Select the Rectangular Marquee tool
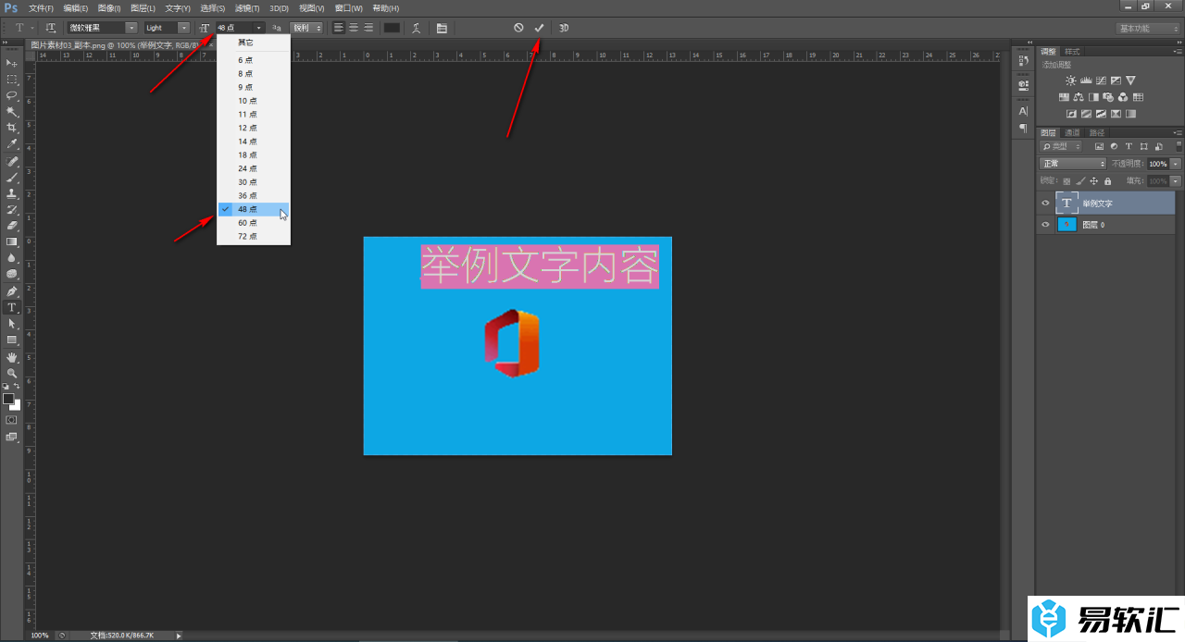The width and height of the screenshot is (1185, 642). (x=12, y=79)
